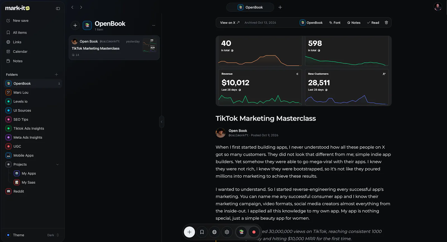Click the floating round plus button
The width and height of the screenshot is (447, 242).
click(189, 232)
